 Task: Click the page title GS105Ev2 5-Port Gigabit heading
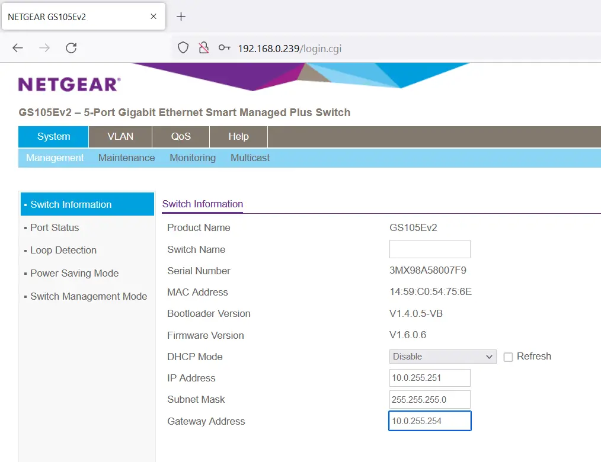(x=184, y=113)
